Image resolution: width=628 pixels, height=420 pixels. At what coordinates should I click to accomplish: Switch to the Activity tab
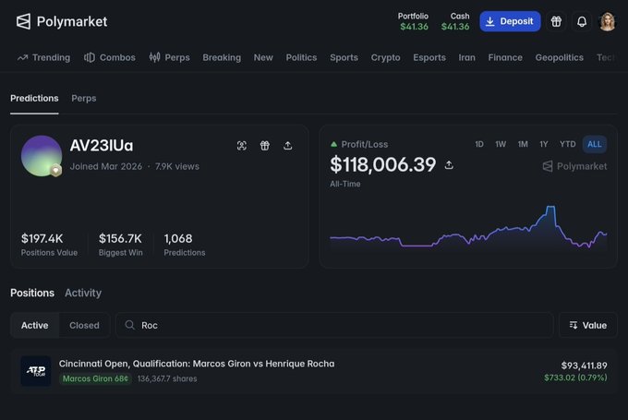pyautogui.click(x=83, y=294)
